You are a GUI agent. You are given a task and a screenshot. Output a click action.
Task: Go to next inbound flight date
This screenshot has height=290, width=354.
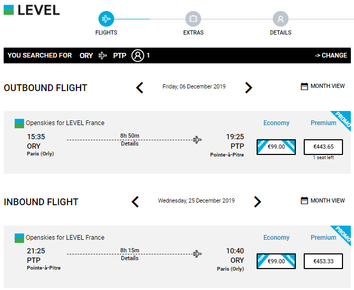(258, 202)
